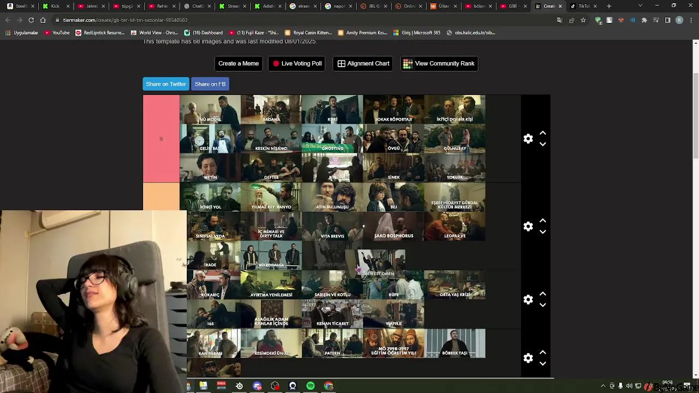Open the Alignment Chart
The width and height of the screenshot is (699, 393).
pyautogui.click(x=363, y=63)
